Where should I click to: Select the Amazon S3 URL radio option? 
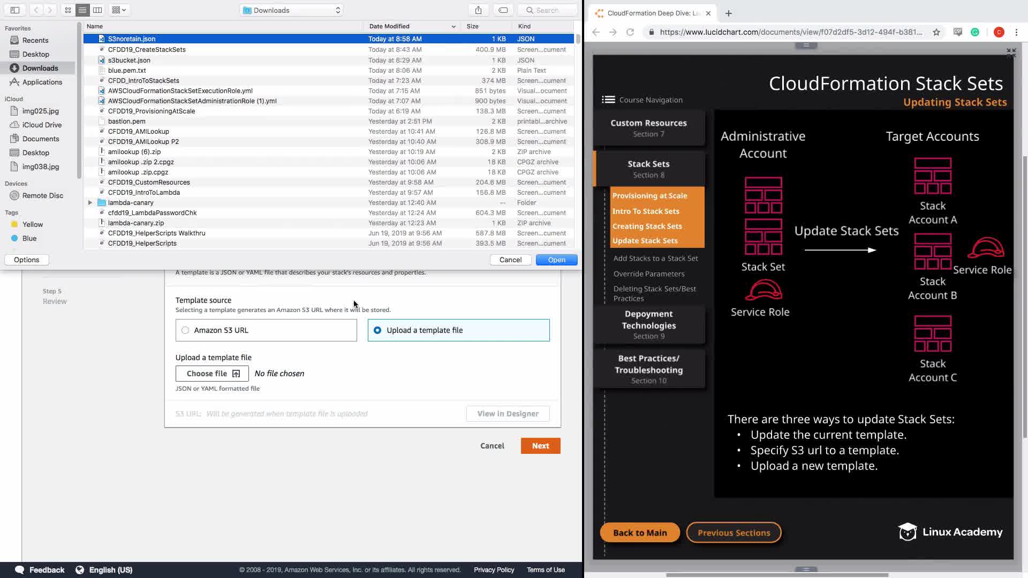[185, 330]
